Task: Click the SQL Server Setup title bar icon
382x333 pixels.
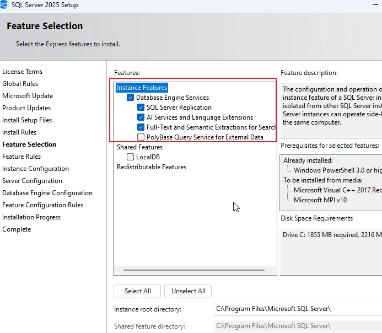Action: click(5, 5)
